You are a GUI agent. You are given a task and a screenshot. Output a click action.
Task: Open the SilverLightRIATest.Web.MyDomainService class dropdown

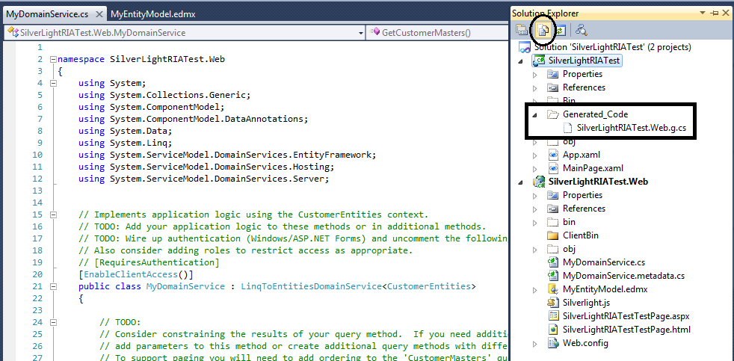click(360, 33)
